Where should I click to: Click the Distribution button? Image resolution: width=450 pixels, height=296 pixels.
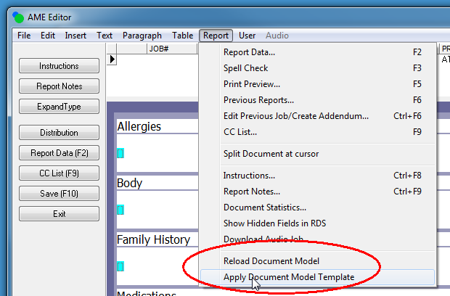[59, 133]
